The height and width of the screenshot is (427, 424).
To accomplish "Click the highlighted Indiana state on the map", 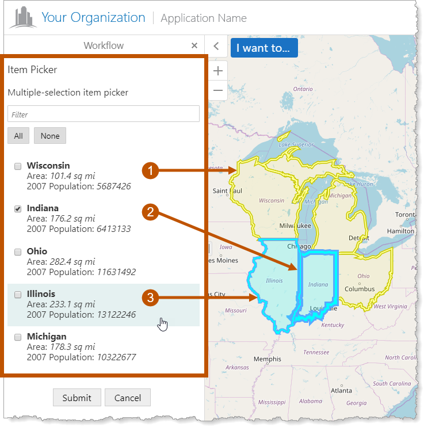I will point(318,279).
